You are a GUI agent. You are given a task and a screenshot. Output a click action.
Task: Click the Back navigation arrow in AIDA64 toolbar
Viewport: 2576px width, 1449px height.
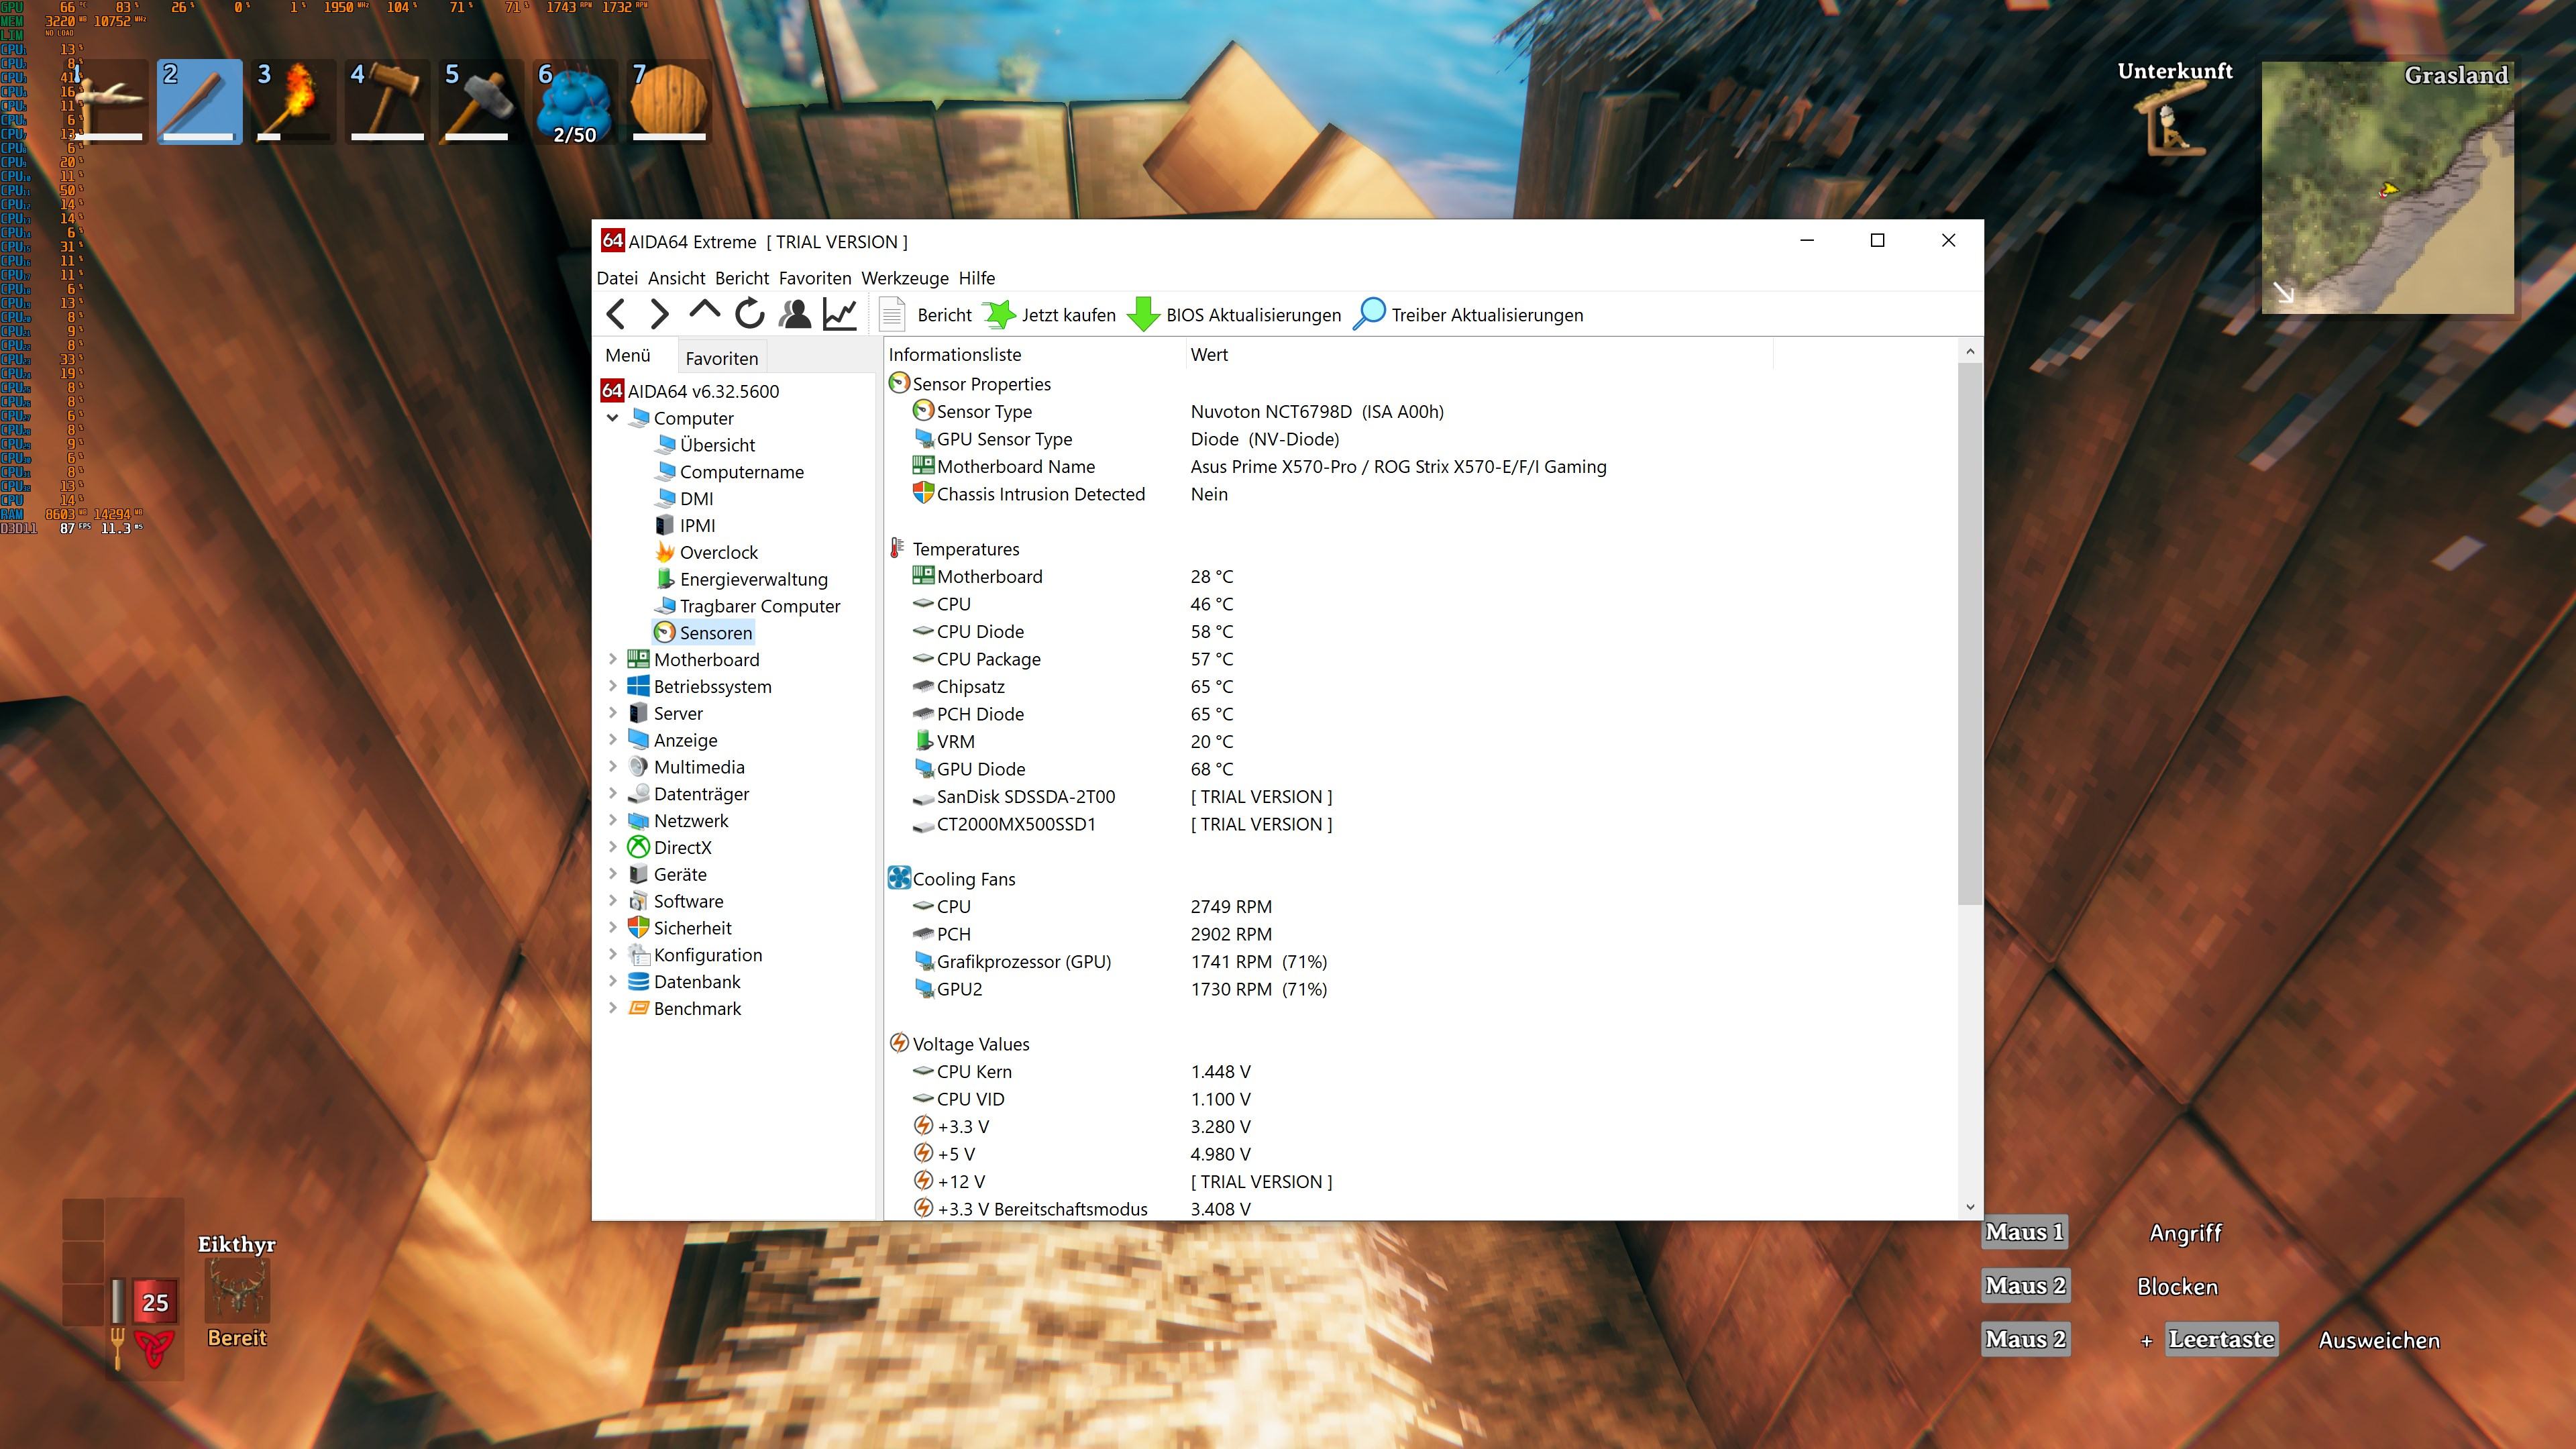(616, 315)
